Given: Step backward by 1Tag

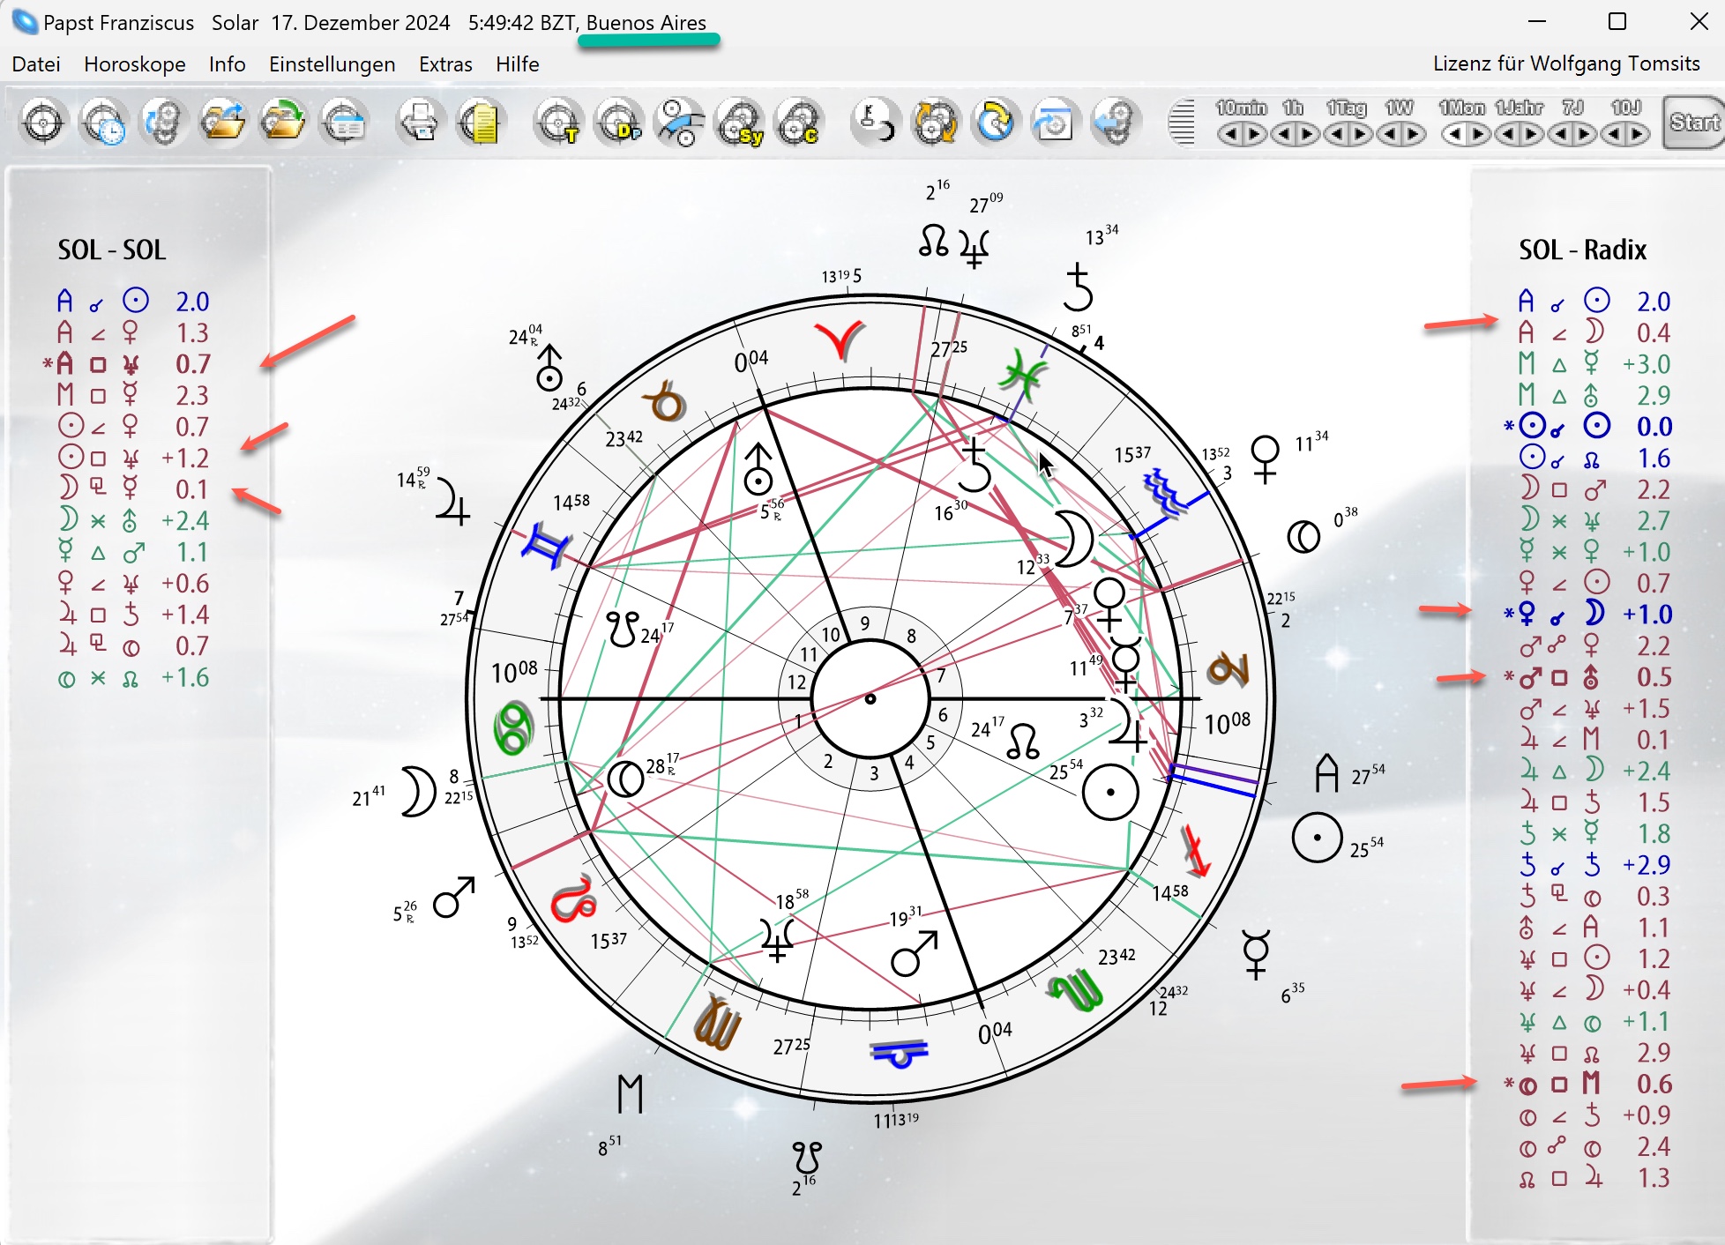Looking at the screenshot, I should pos(1337,135).
